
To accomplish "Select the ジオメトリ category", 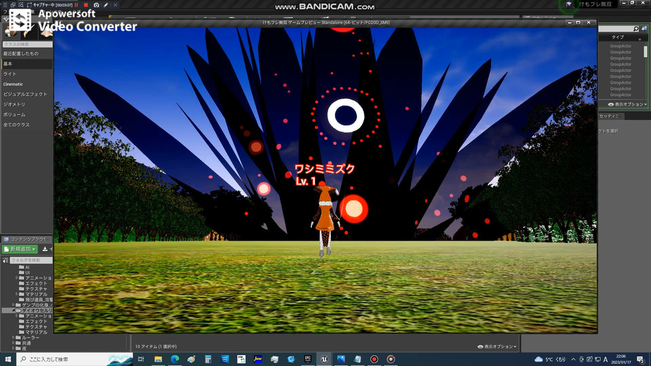I will click(x=27, y=104).
